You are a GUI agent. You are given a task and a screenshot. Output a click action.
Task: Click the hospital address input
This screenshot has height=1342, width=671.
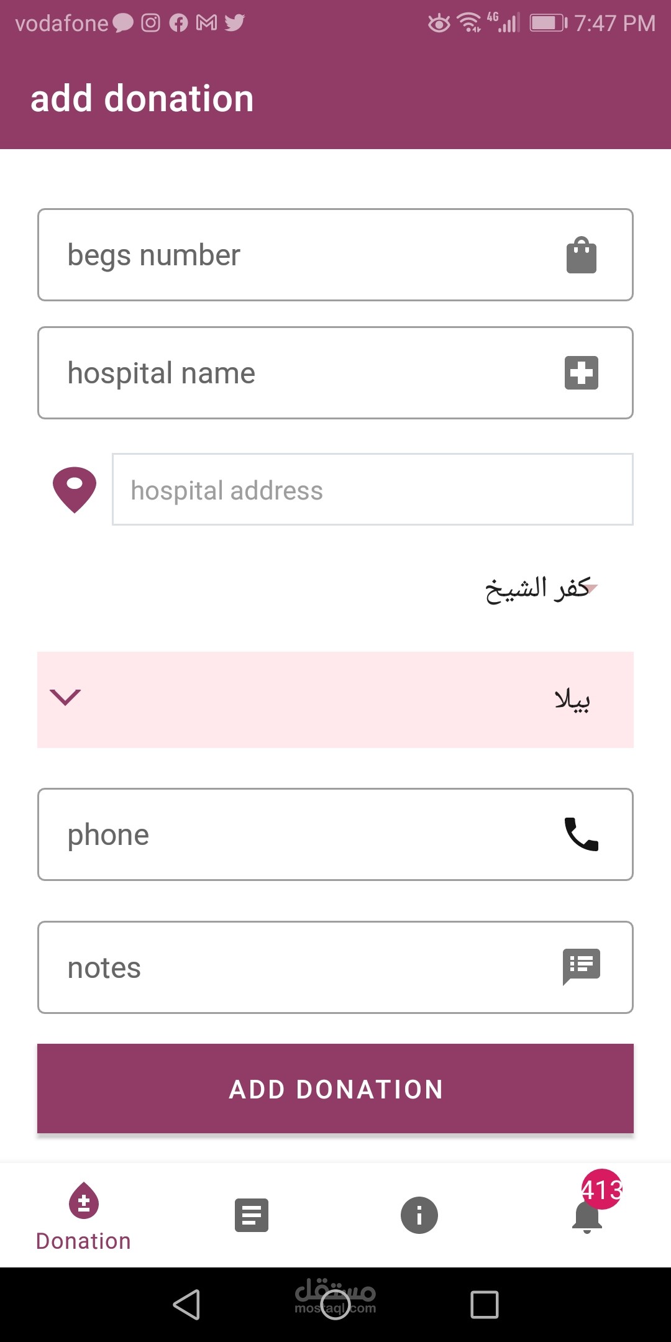(x=372, y=490)
